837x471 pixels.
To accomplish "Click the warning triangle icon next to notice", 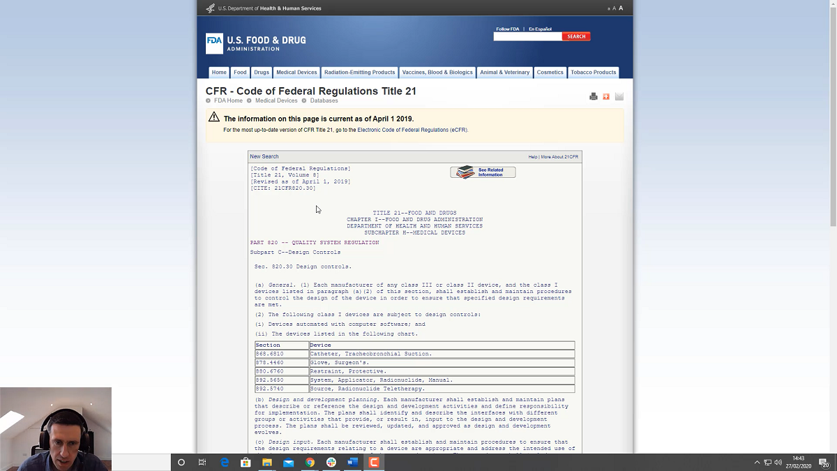I will 213,118.
